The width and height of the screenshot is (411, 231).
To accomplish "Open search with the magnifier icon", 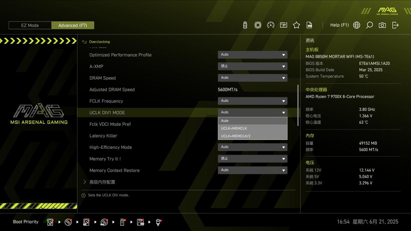I will 370,25.
